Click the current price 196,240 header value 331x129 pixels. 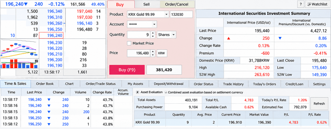tap(15, 4)
